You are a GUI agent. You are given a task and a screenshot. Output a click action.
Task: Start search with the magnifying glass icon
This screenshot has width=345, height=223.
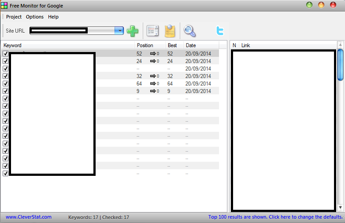coord(189,31)
